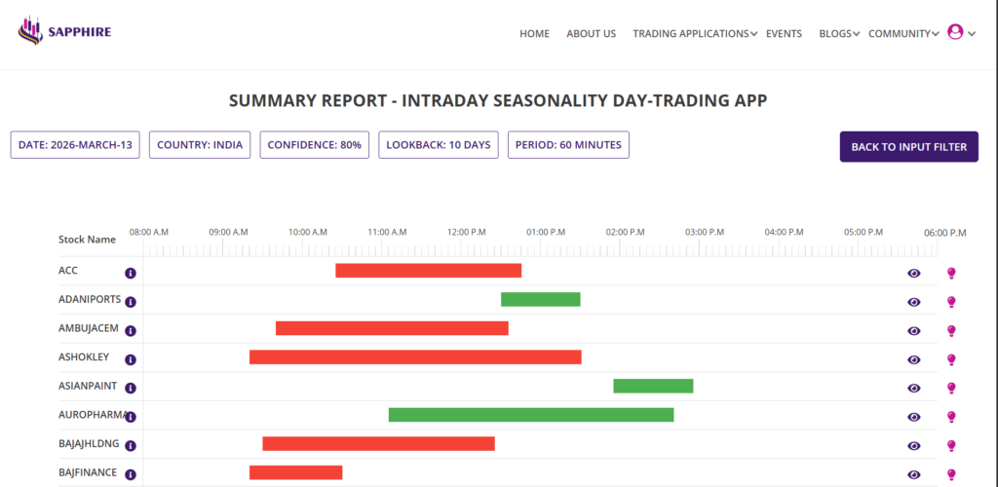Expand the Trading Applications dropdown
This screenshot has width=998, height=487.
coord(694,33)
